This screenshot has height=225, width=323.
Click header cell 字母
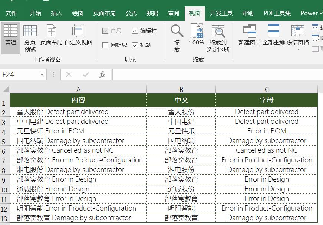tap(267, 100)
